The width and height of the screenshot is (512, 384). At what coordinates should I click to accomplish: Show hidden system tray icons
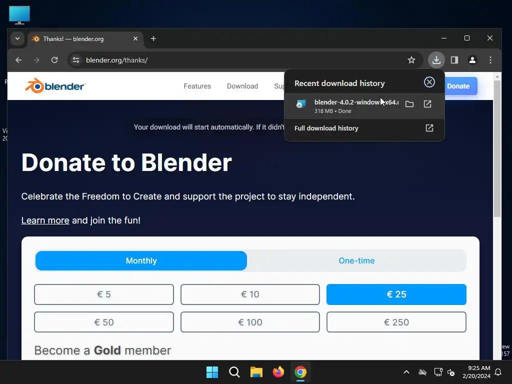(x=406, y=372)
